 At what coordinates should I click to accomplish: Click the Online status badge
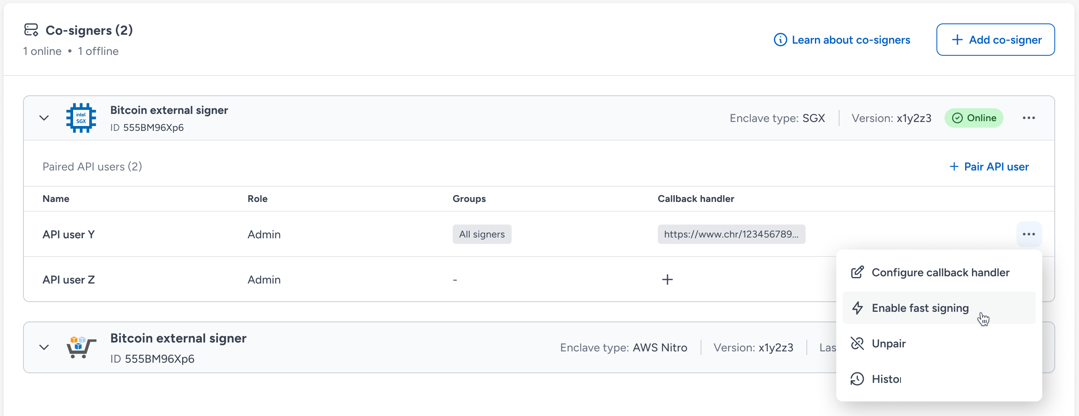click(974, 118)
